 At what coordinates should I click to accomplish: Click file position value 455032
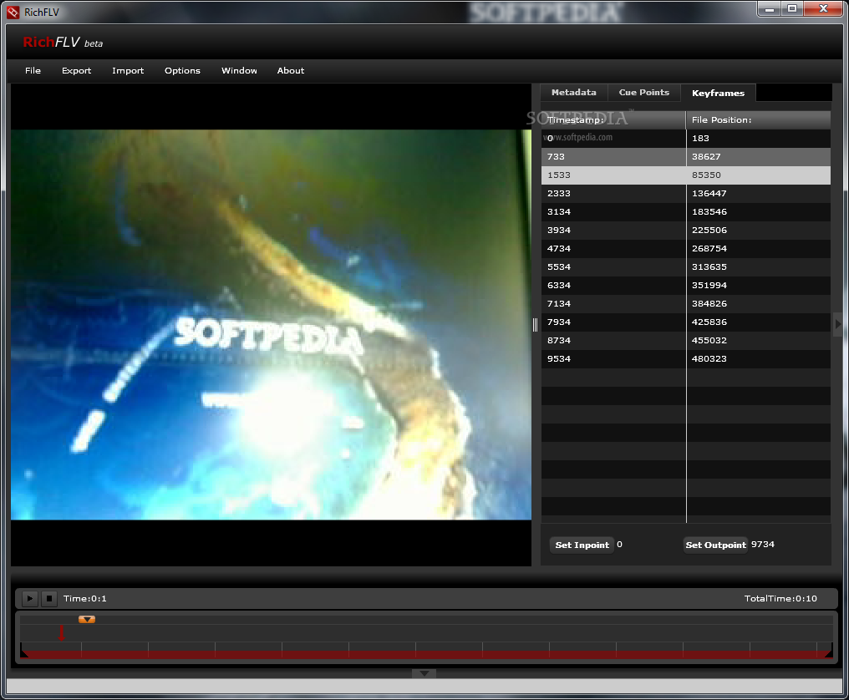click(x=709, y=341)
